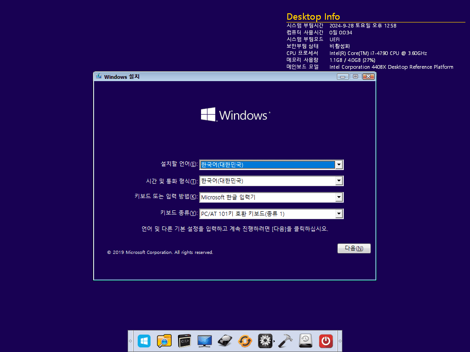Click the Microsoft Corporation copyright text
The height and width of the screenshot is (352, 470).
(x=160, y=253)
